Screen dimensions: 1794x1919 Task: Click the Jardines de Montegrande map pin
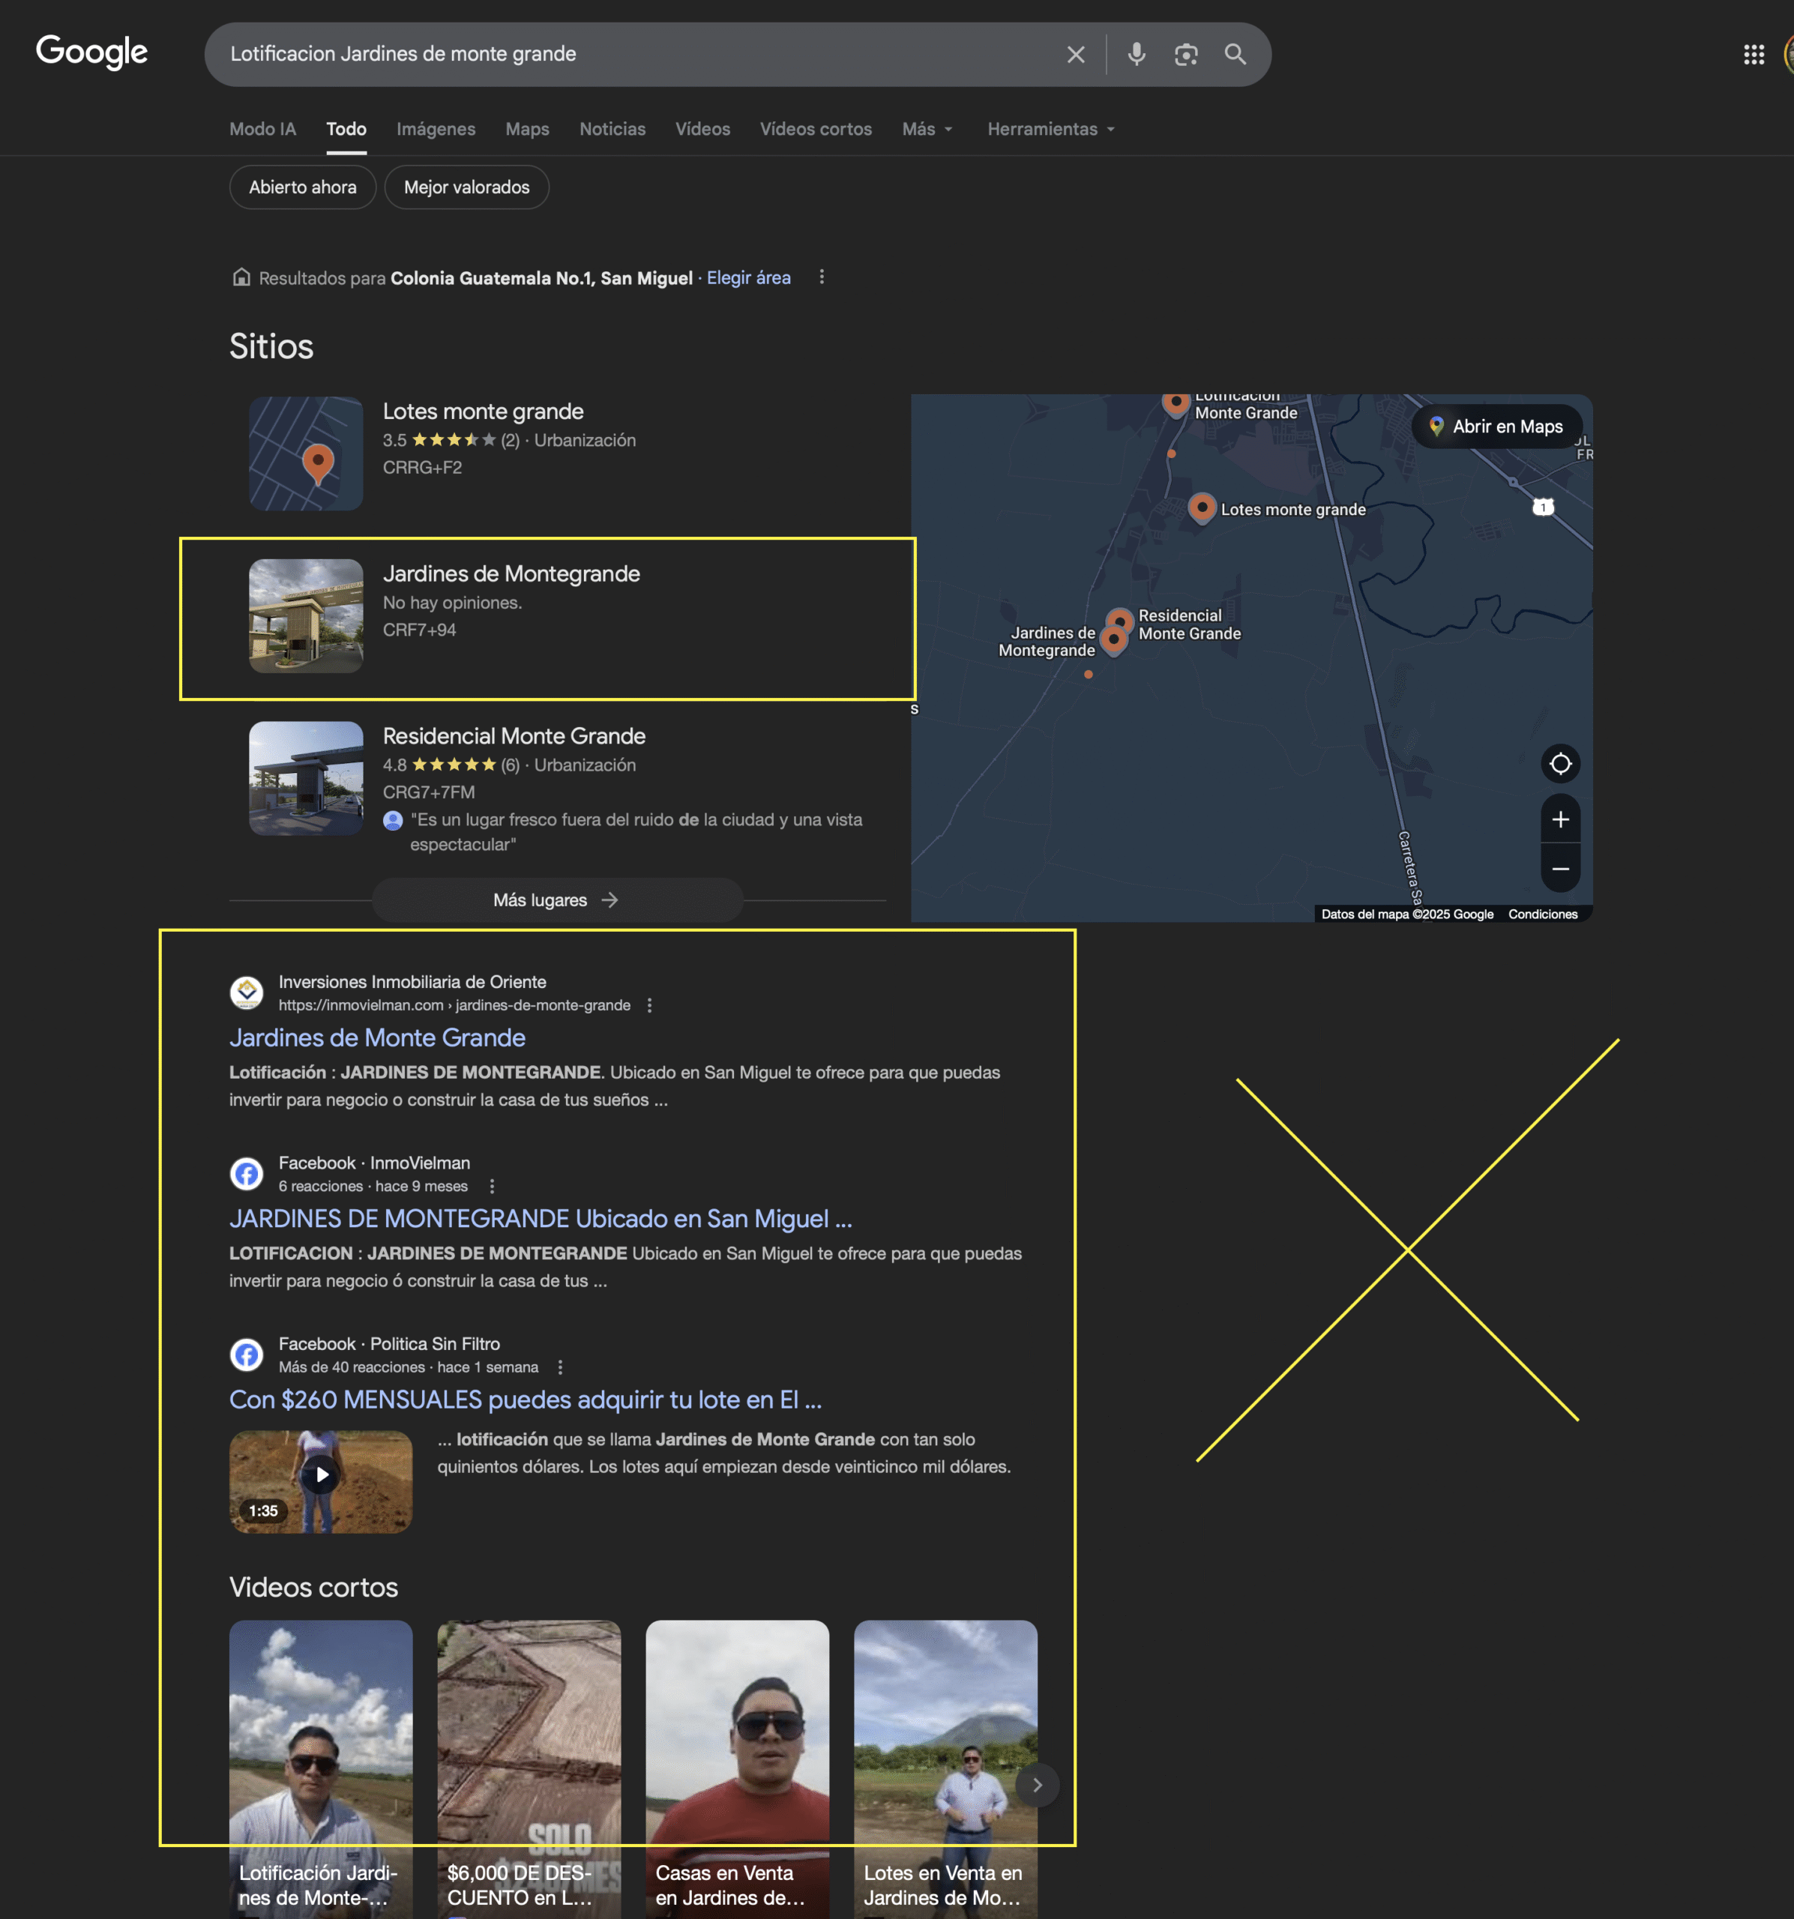click(x=1113, y=641)
